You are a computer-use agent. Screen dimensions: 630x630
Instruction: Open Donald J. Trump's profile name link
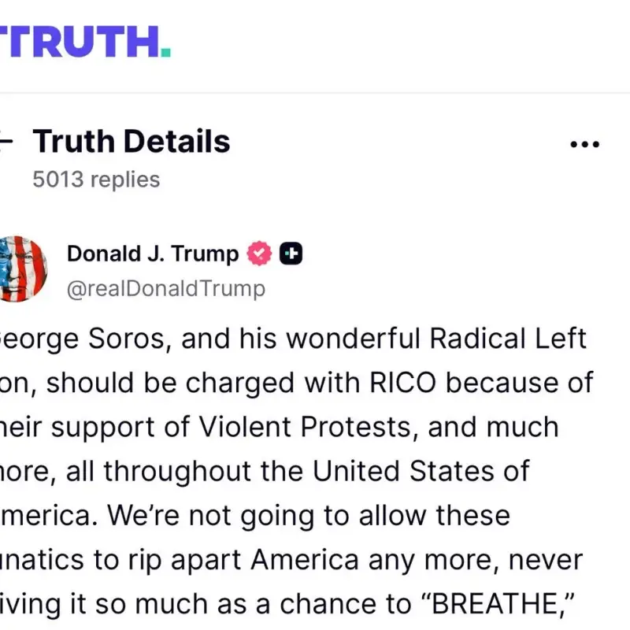[152, 254]
